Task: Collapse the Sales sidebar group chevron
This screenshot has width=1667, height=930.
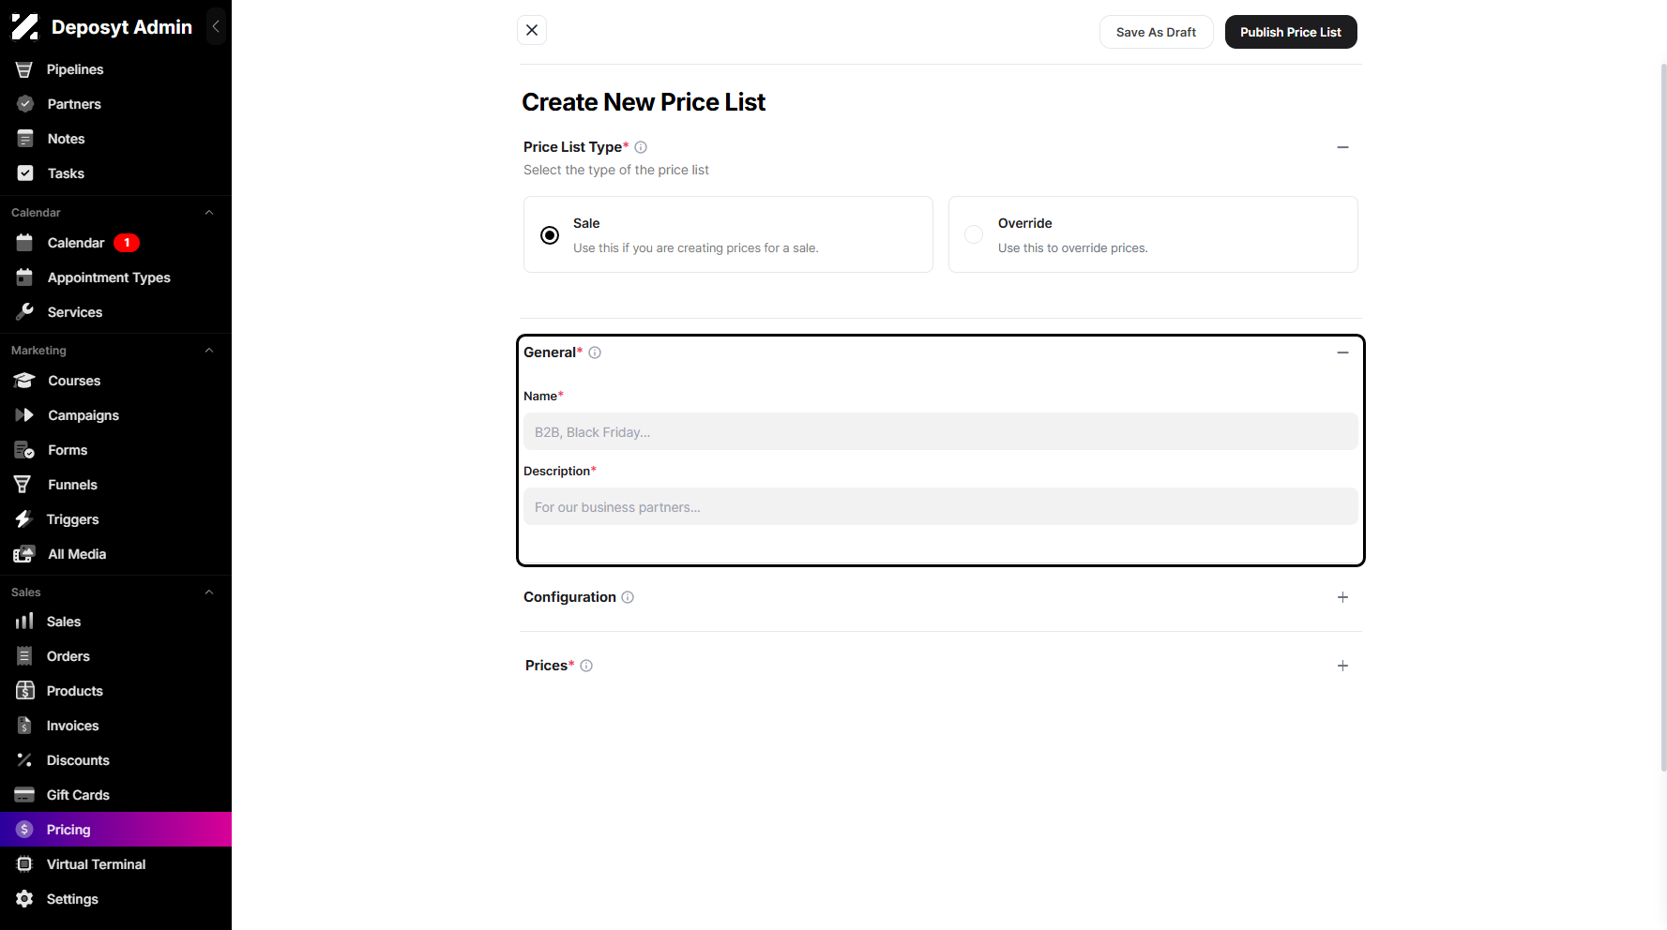Action: [x=209, y=592]
